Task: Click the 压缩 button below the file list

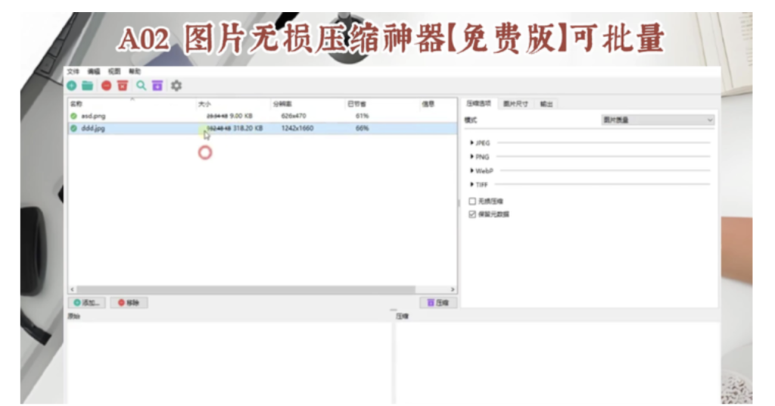Action: (438, 303)
